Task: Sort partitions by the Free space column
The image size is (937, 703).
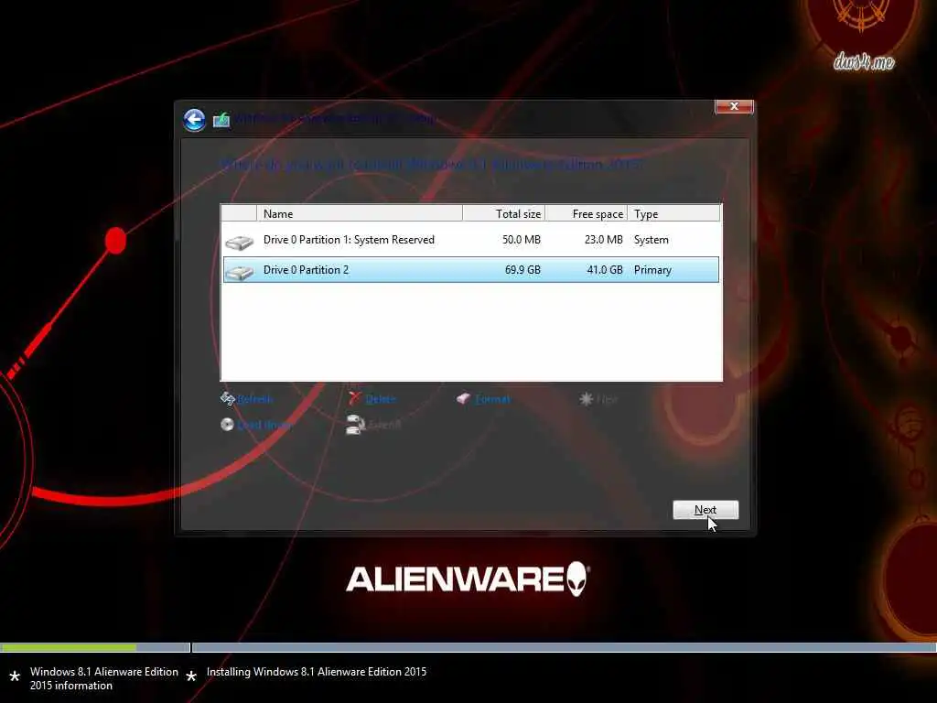Action: [587, 213]
